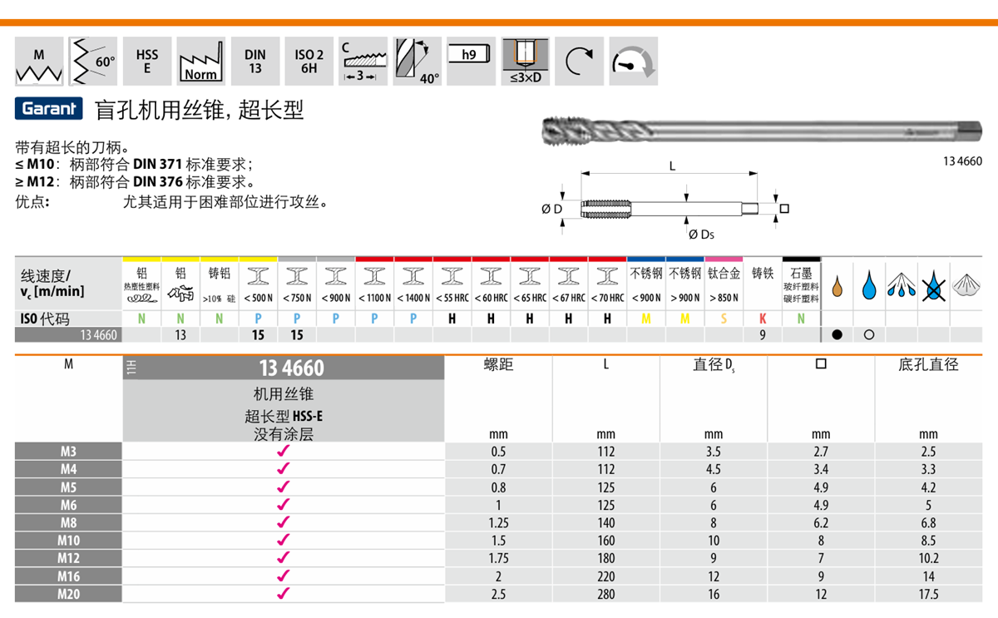Select the M6 row label

68,505
